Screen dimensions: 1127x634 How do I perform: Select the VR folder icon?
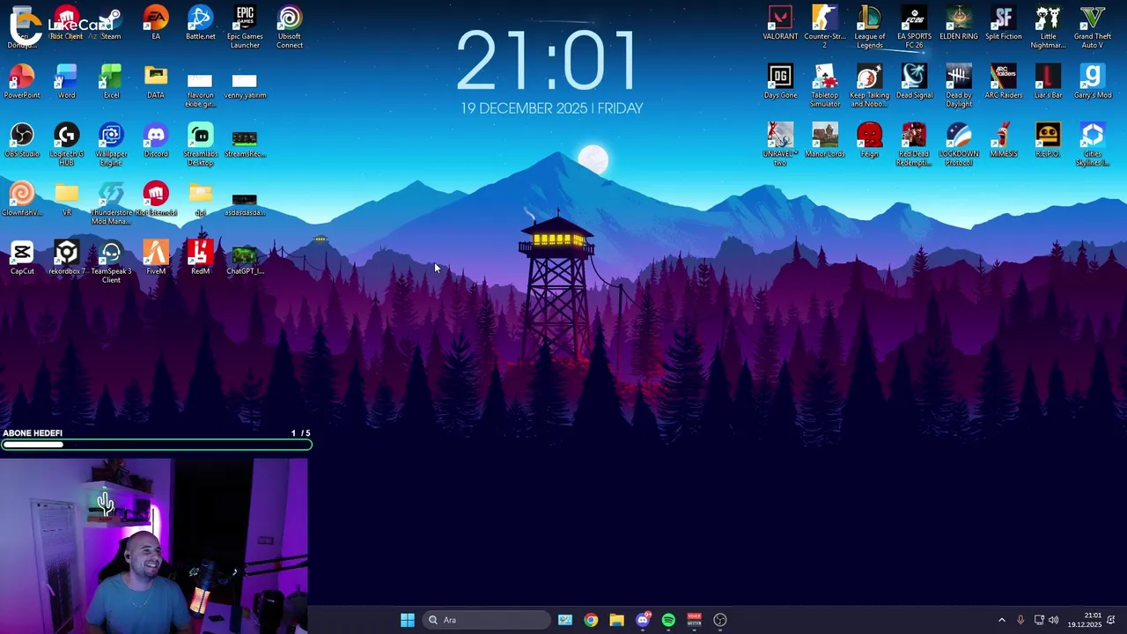point(66,199)
